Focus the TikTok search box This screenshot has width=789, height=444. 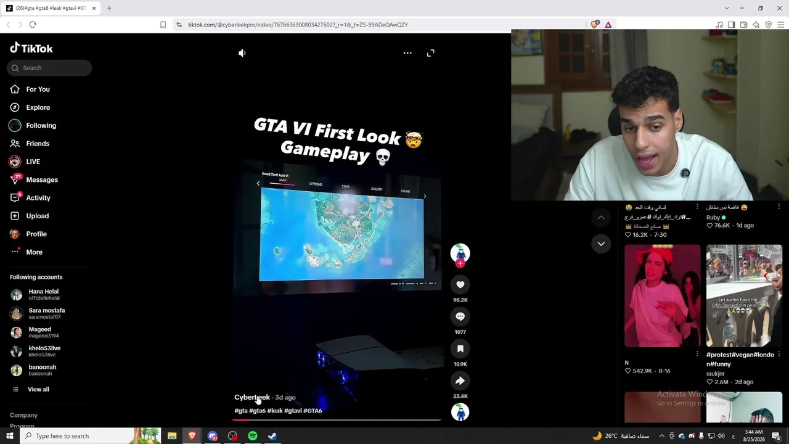click(x=49, y=68)
